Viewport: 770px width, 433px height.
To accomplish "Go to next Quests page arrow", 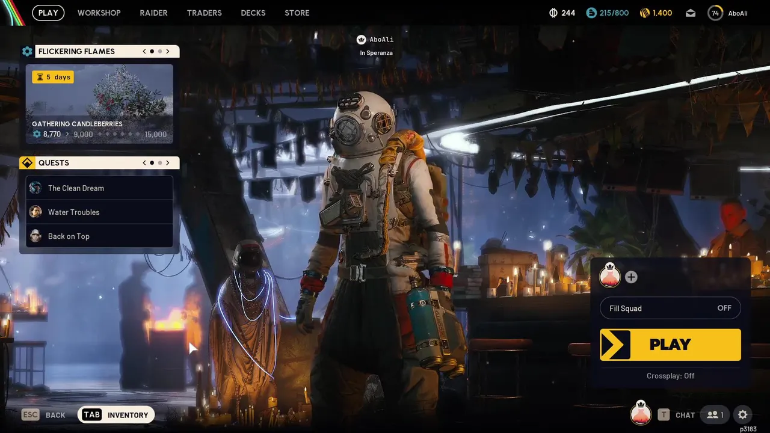I will click(x=168, y=163).
